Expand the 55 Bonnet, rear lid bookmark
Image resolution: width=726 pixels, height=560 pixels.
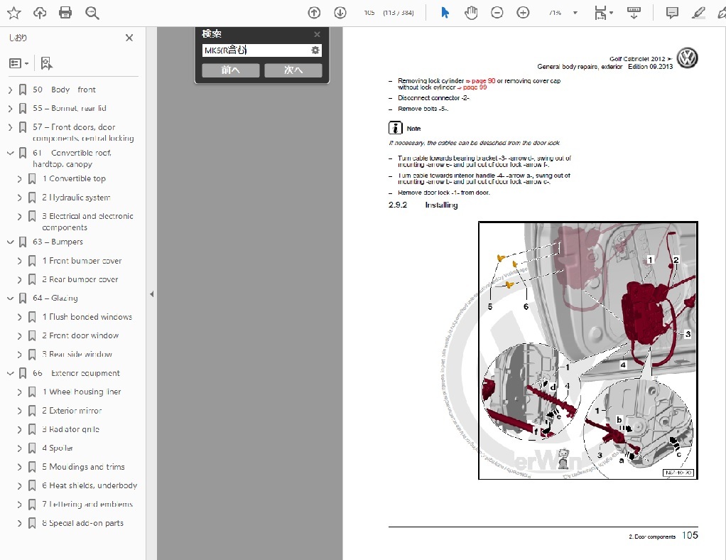coord(10,109)
